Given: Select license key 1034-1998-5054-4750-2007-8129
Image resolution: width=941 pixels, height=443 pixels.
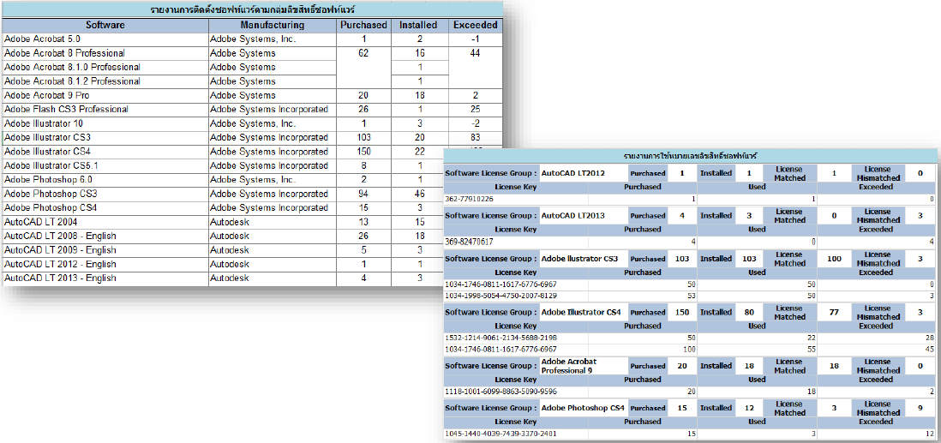Looking at the screenshot, I should click(501, 296).
